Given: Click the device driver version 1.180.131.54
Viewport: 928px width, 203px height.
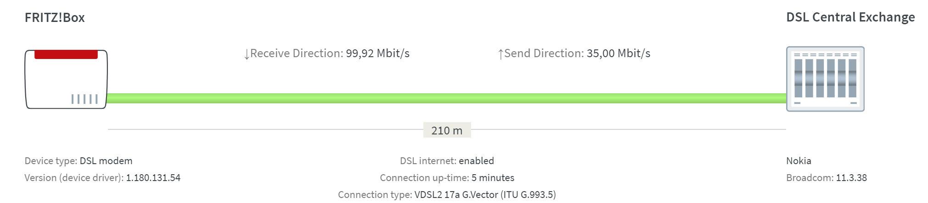Looking at the screenshot, I should coord(153,178).
